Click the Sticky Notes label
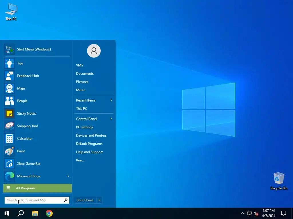The image size is (293, 219). [26, 113]
